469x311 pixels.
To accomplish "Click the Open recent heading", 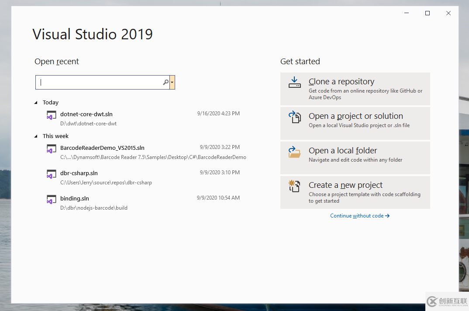I will coord(56,61).
